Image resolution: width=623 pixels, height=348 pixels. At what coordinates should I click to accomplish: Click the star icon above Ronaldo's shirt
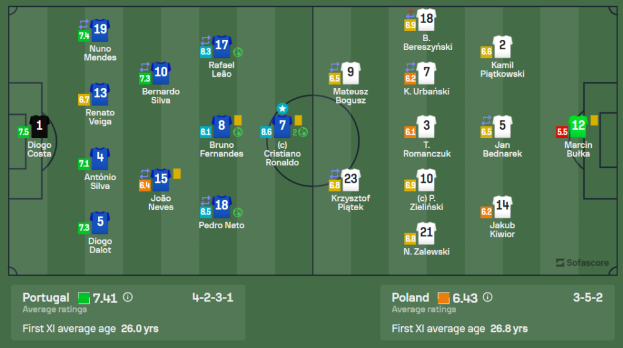(x=282, y=109)
